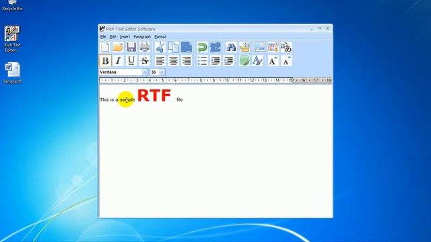This screenshot has height=242, width=431.
Task: Open the Insert menu
Action: point(125,37)
